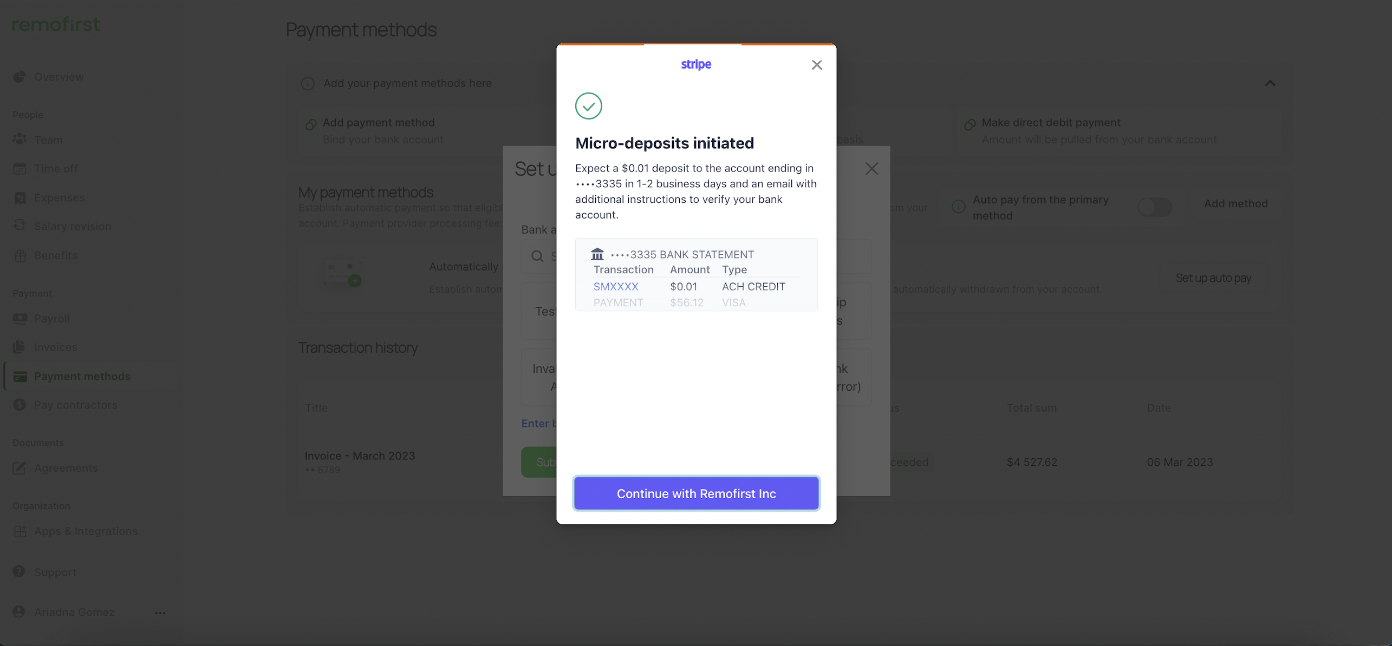The height and width of the screenshot is (646, 1392).
Task: Click the bank statement building icon
Action: coord(597,254)
